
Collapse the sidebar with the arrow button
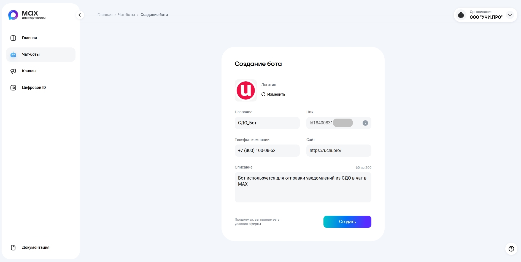[80, 15]
